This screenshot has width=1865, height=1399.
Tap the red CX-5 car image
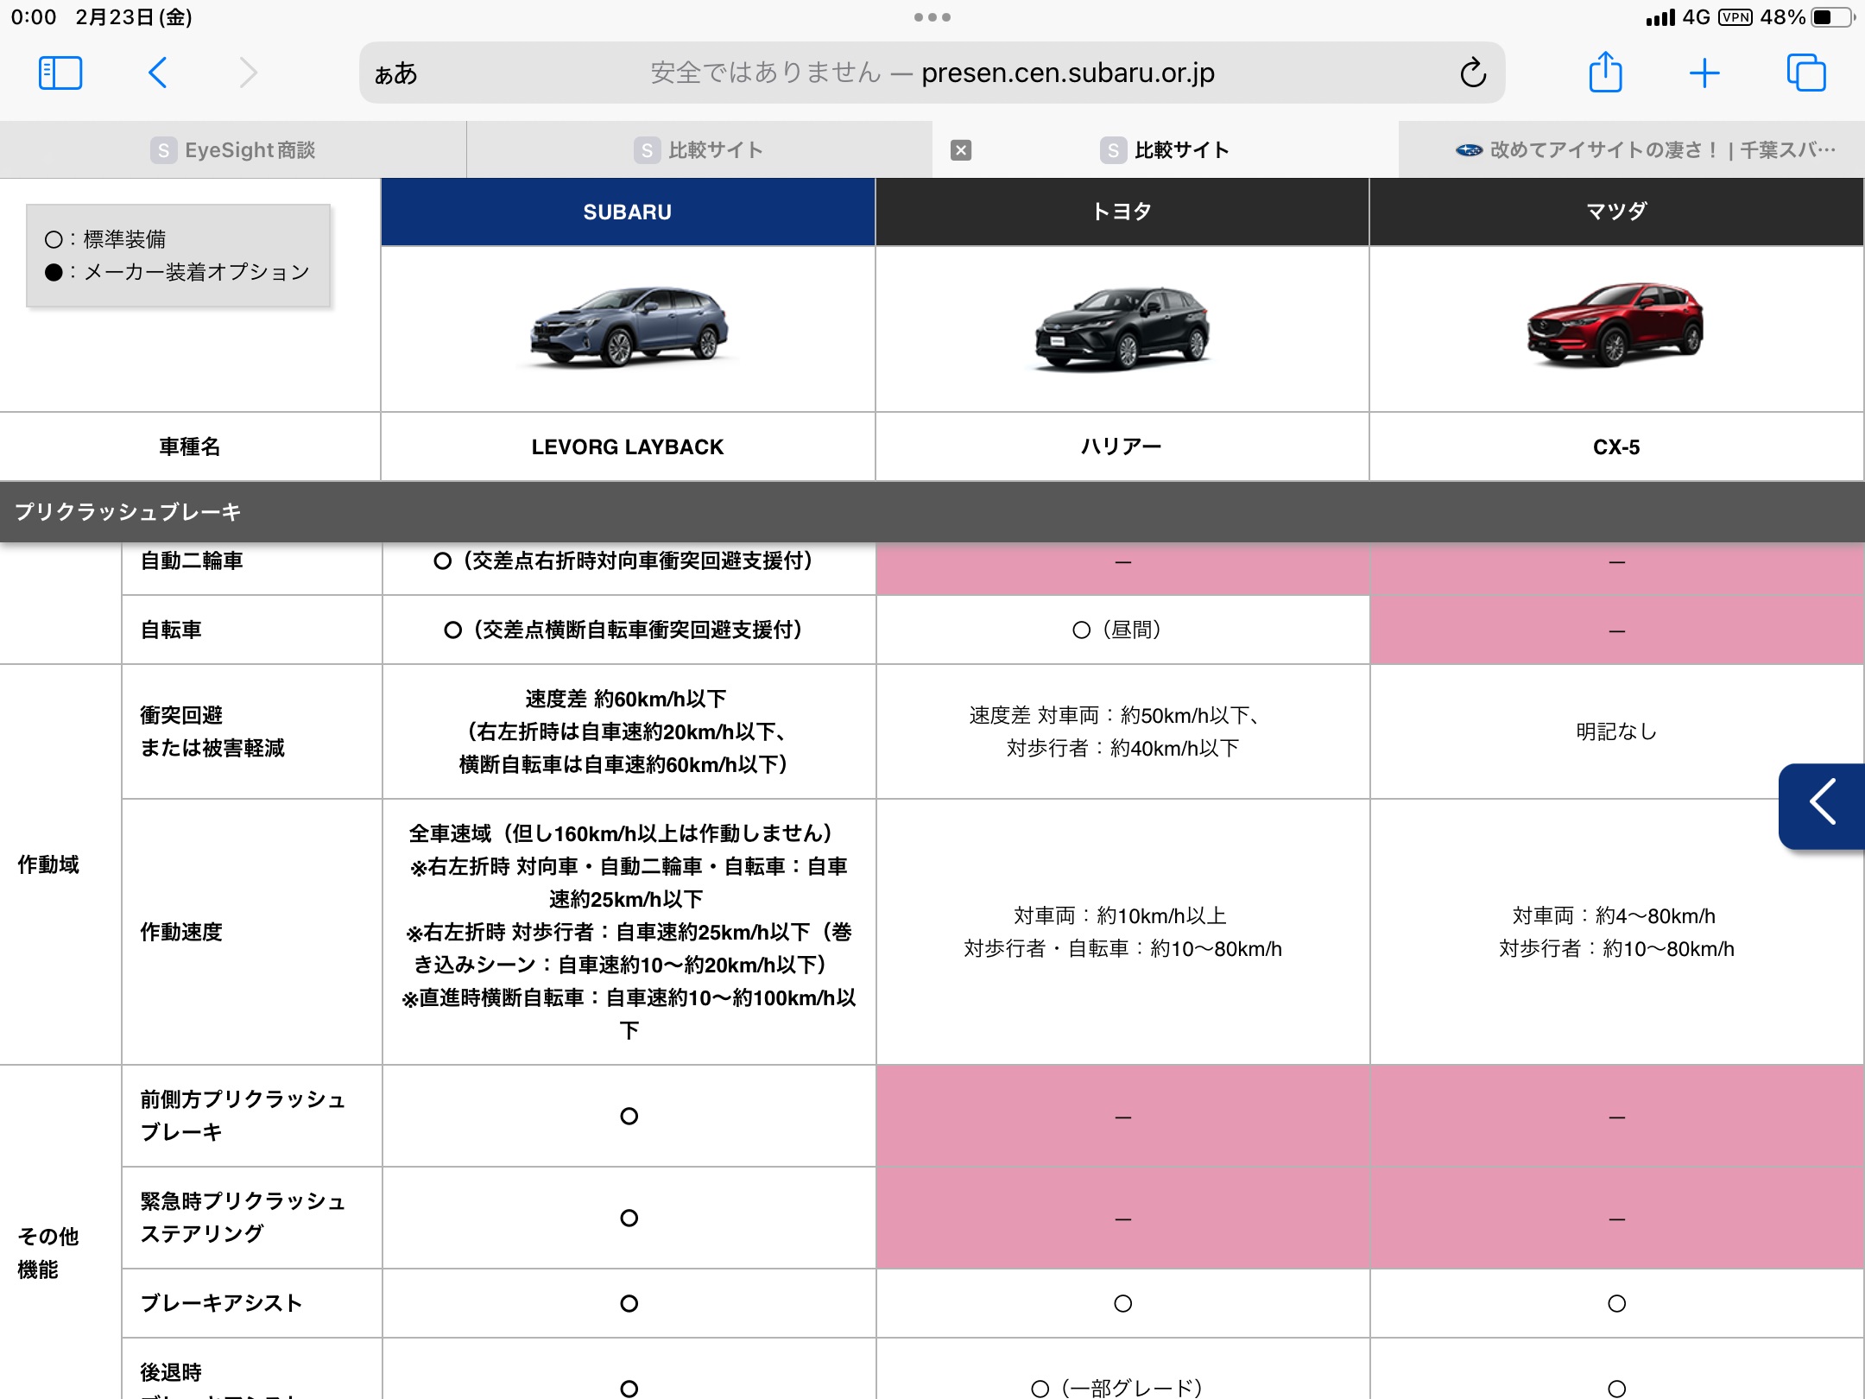[x=1615, y=325]
